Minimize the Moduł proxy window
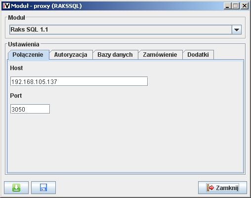 pyautogui.click(x=227, y=6)
